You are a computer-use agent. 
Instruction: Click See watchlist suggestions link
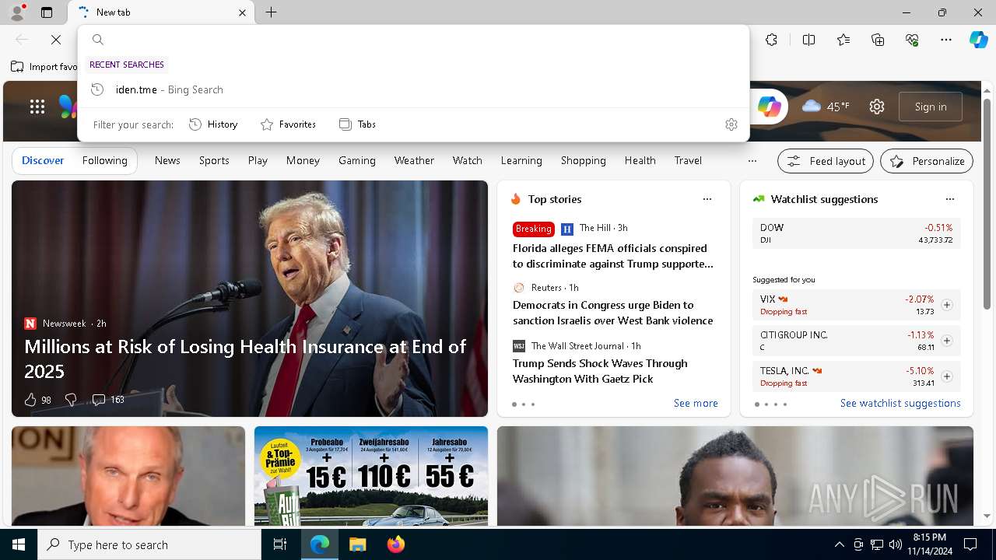(x=900, y=403)
